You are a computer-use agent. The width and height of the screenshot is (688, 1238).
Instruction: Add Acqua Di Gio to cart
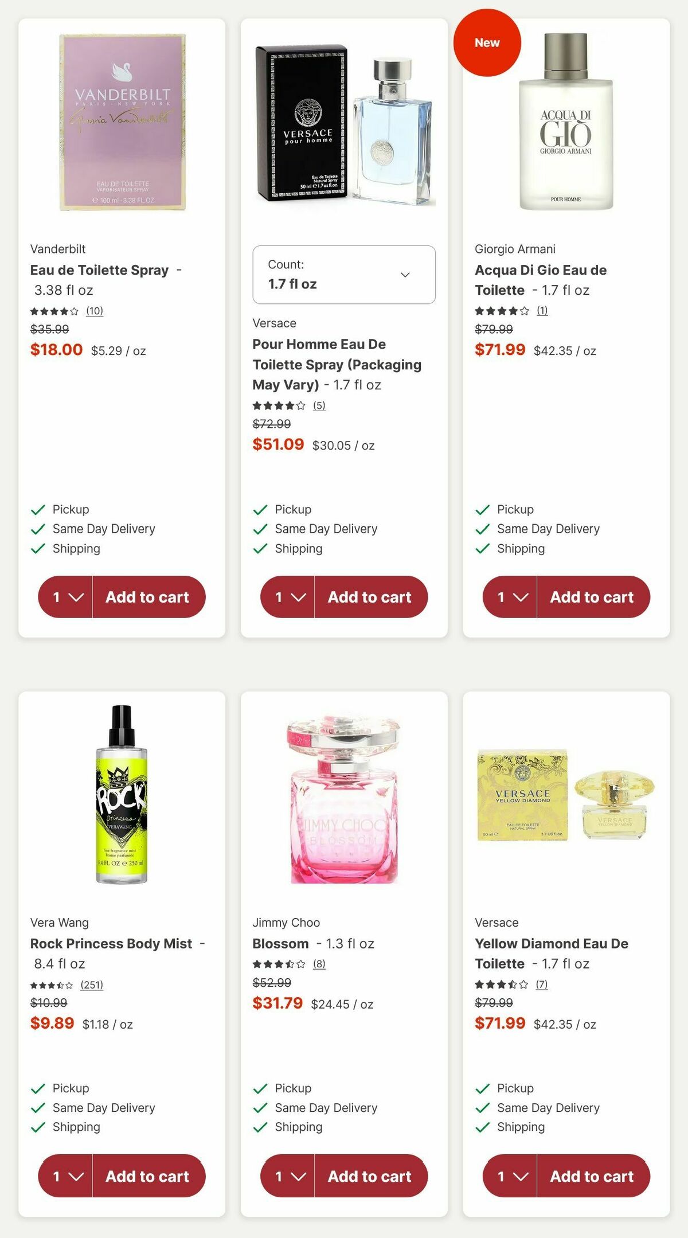pos(593,597)
